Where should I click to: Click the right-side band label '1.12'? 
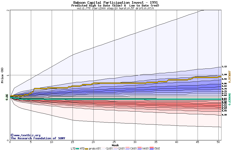click(224, 66)
